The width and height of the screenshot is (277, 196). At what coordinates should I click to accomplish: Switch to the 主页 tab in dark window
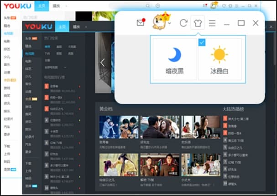(x=62, y=27)
